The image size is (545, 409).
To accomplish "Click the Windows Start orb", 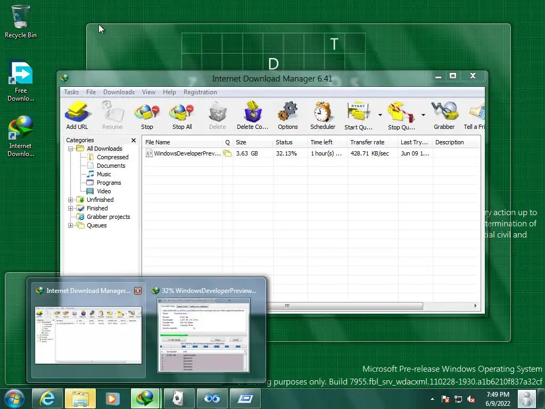I will [14, 398].
